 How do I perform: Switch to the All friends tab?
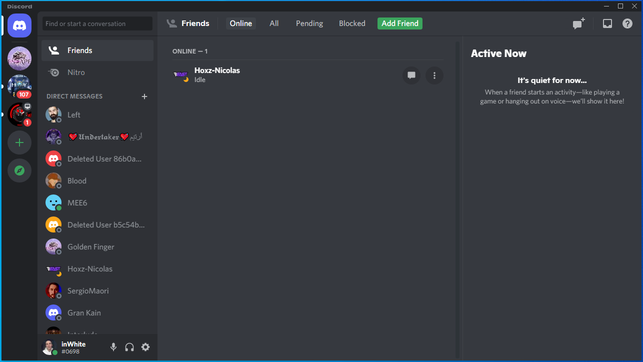coord(274,23)
